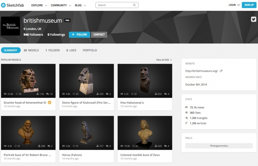Click the staff pick badge on Amenemhat III
The width and height of the screenshot is (258, 166).
click(50, 103)
